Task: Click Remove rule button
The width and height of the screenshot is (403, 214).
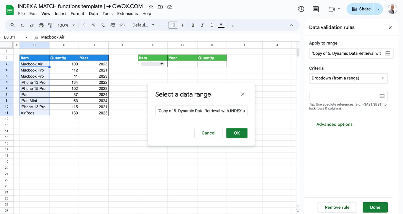Action: pos(337,207)
